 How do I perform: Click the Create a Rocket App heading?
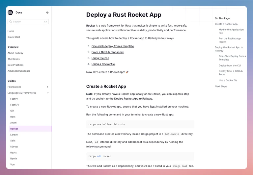[x=106, y=87]
